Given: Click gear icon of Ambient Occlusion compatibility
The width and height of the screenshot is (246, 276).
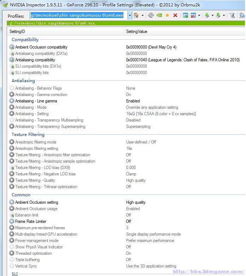Looking at the screenshot, I should point(12,47).
